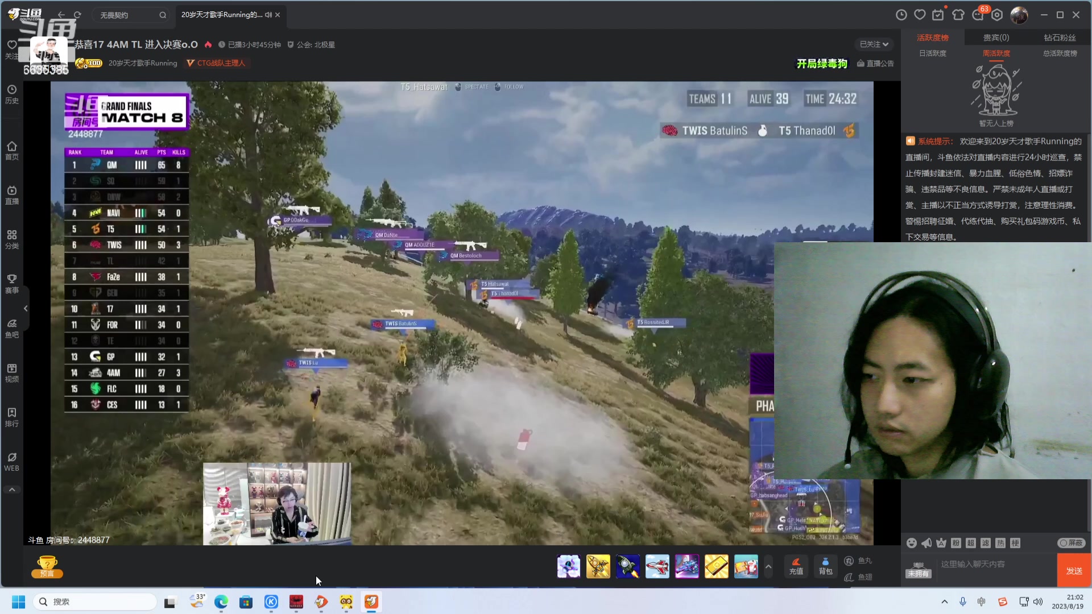Click the 未拥有 fan badge selector
Image resolution: width=1092 pixels, height=614 pixels.
click(919, 570)
